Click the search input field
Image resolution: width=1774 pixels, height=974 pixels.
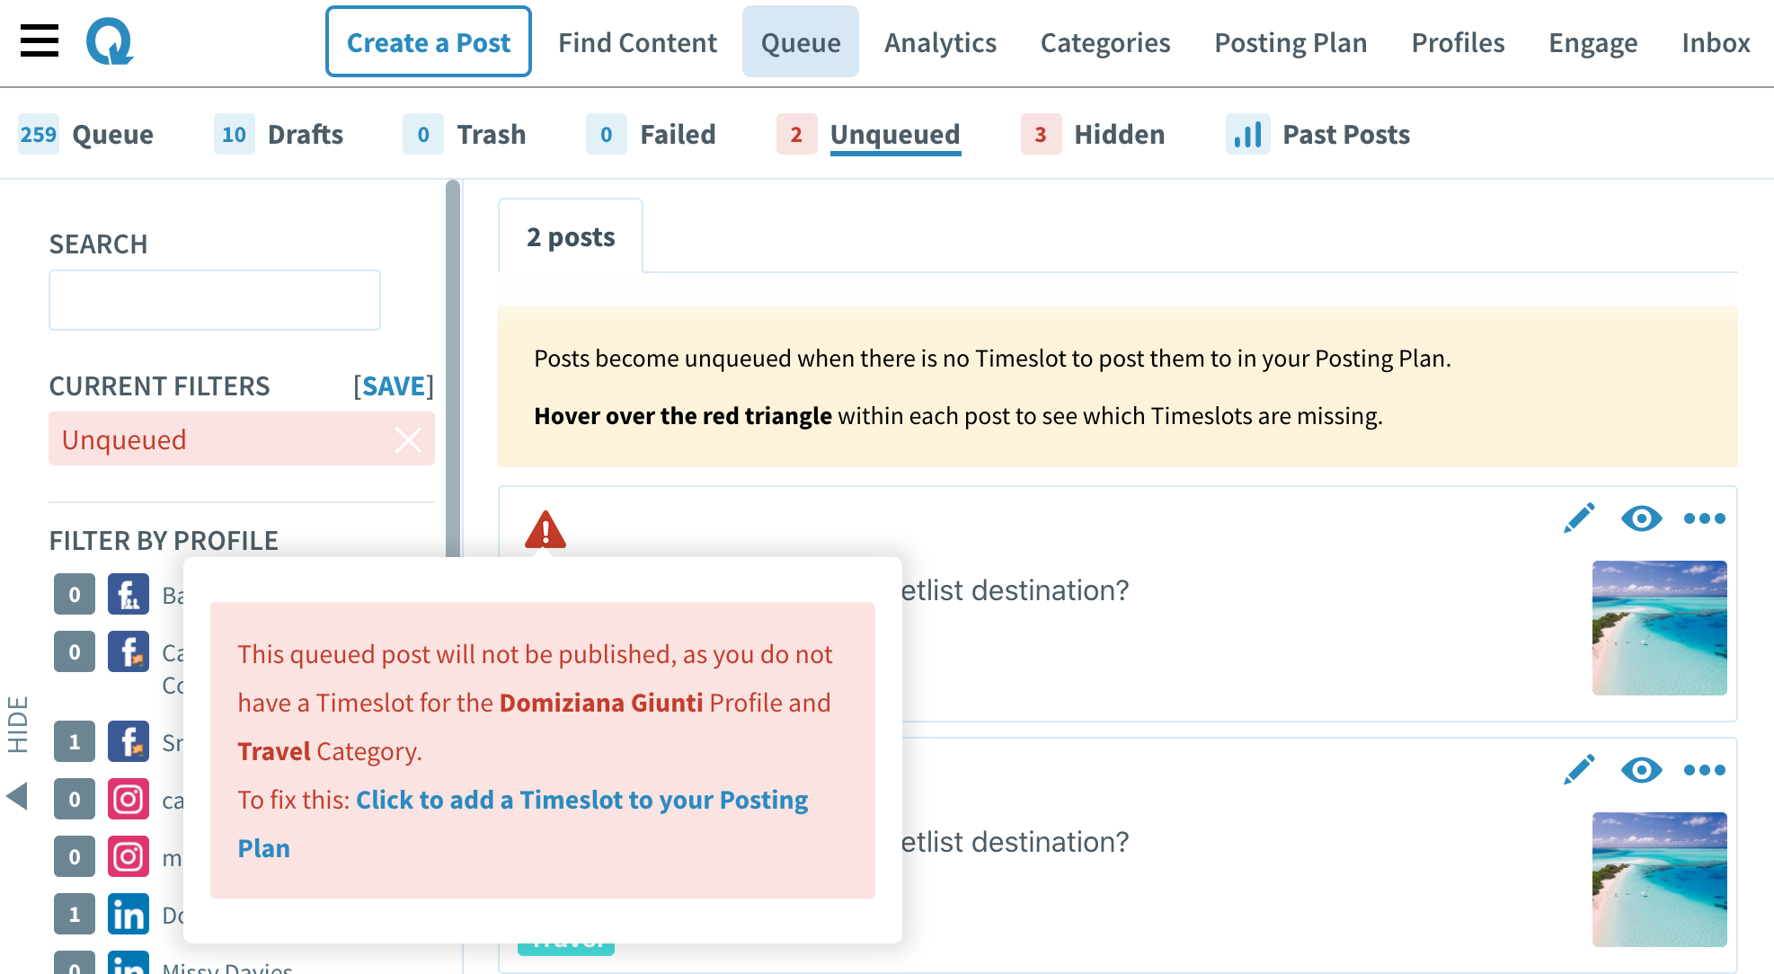(215, 300)
